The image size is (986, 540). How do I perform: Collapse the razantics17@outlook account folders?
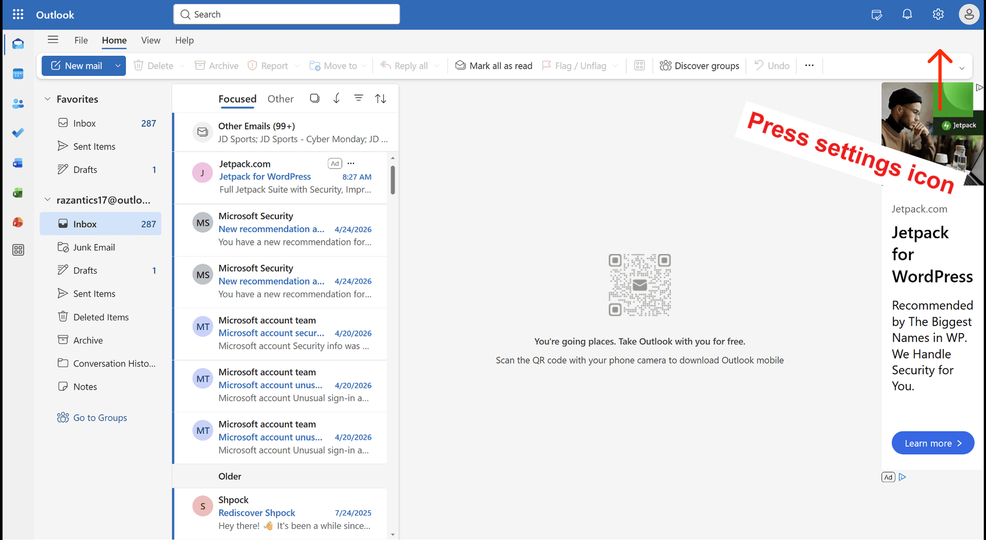click(48, 199)
